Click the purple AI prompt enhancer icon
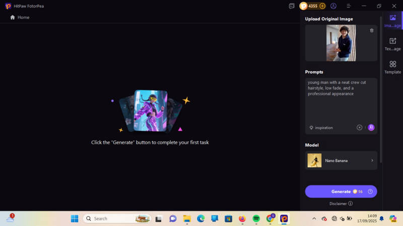The height and width of the screenshot is (226, 403). 371,128
